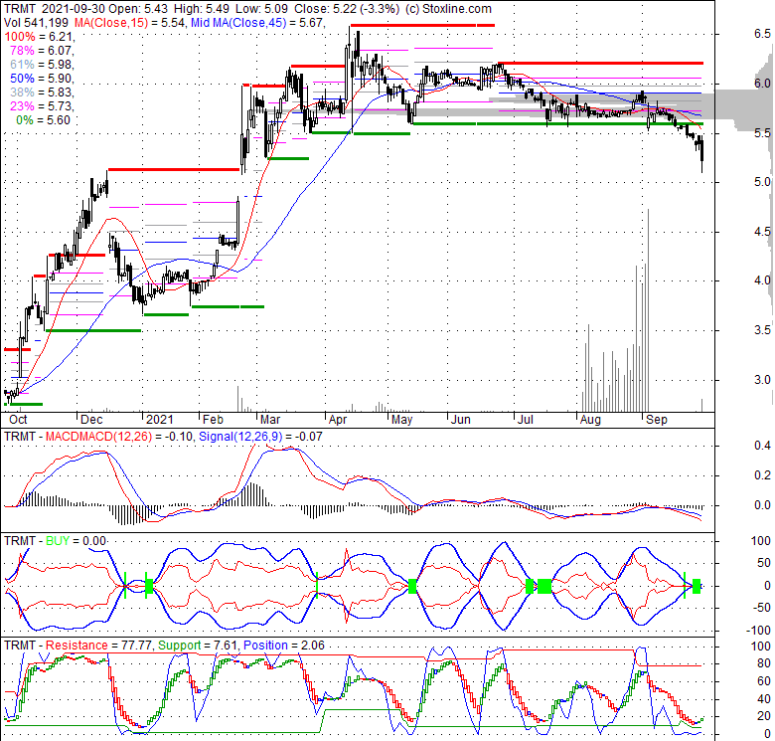The image size is (775, 741).
Task: Click the 0.4 MACD axis label
Action: pyautogui.click(x=762, y=446)
